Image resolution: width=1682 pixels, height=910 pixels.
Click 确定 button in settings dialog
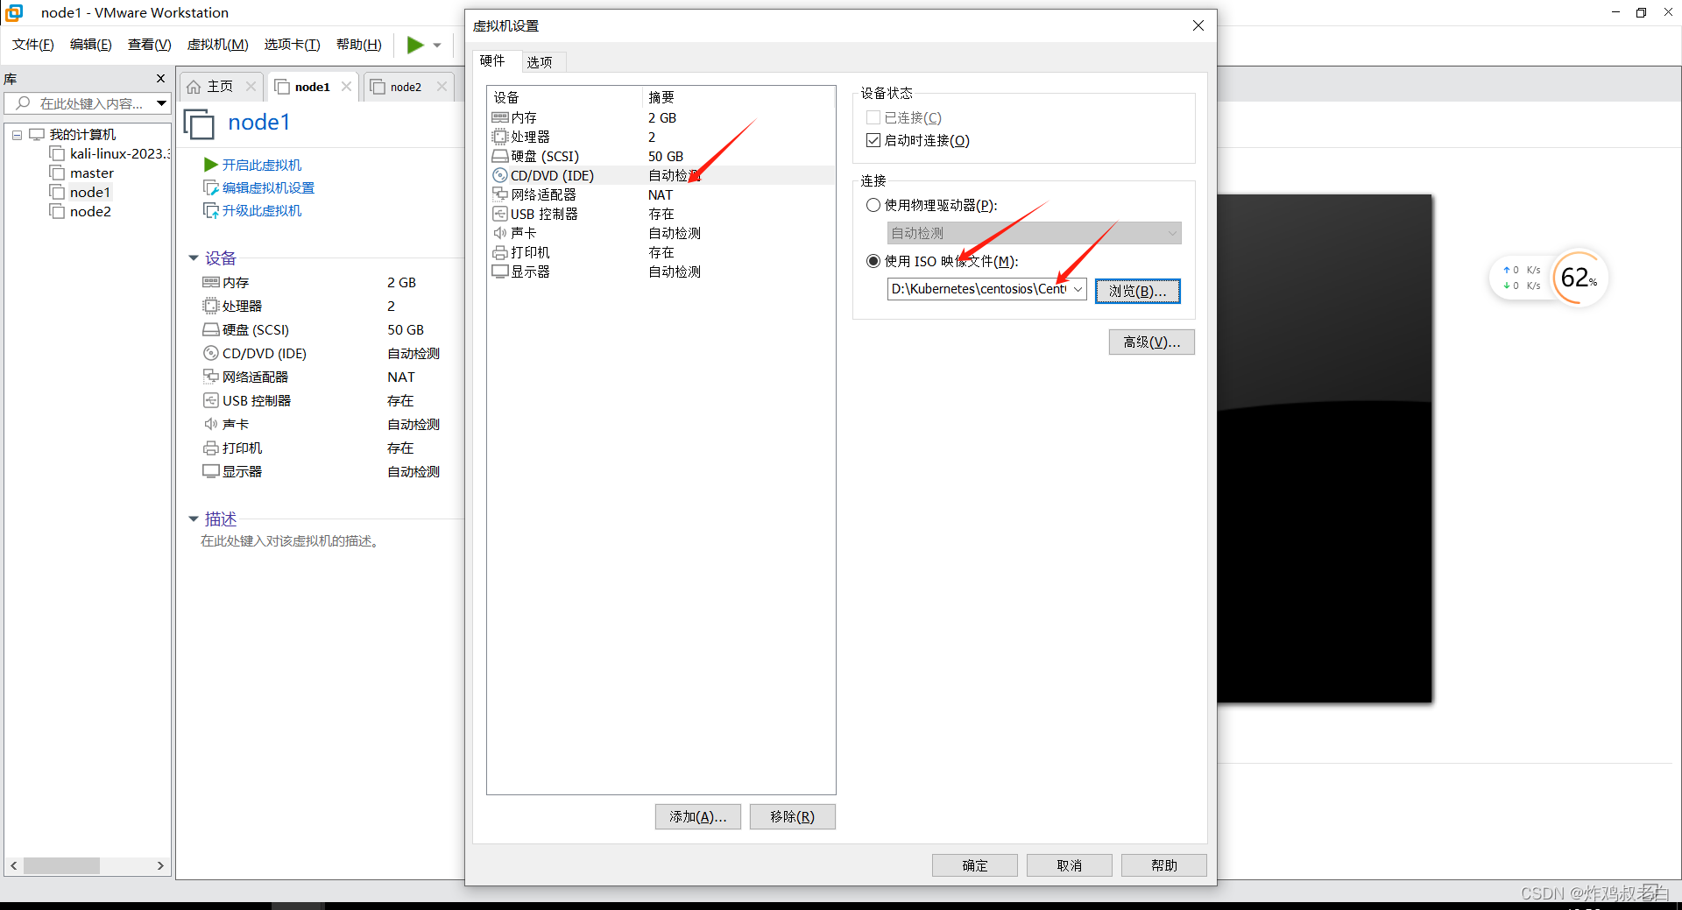[974, 865]
